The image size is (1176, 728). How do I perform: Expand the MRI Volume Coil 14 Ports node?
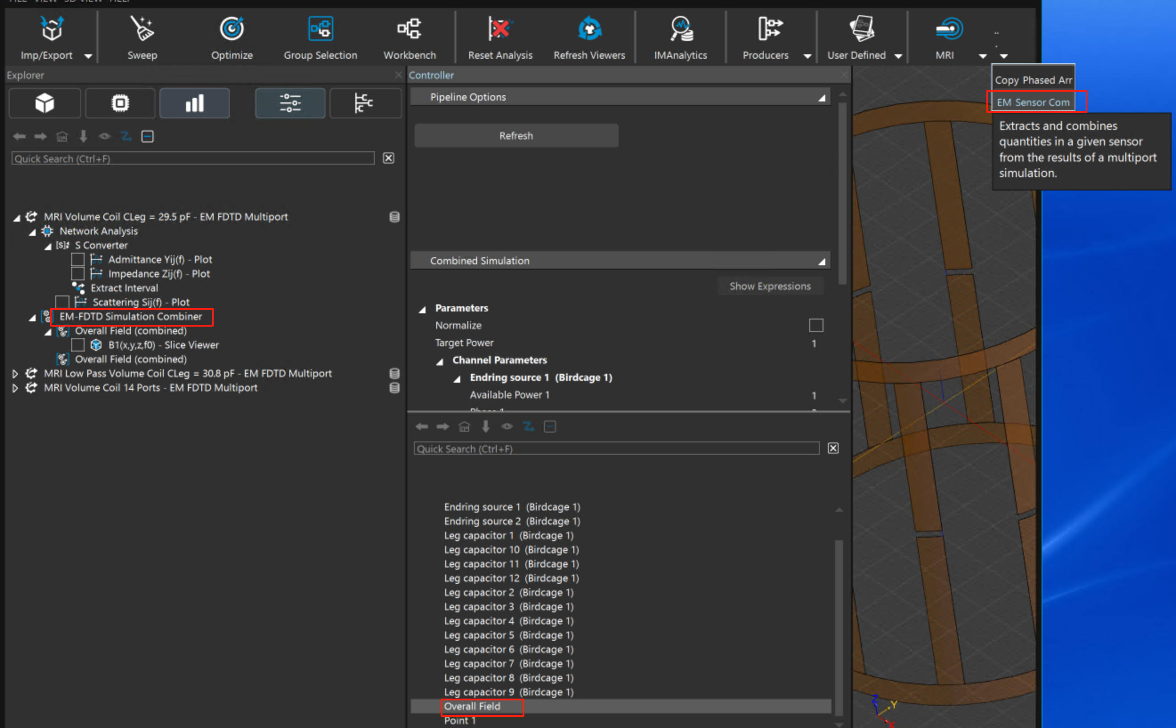15,388
